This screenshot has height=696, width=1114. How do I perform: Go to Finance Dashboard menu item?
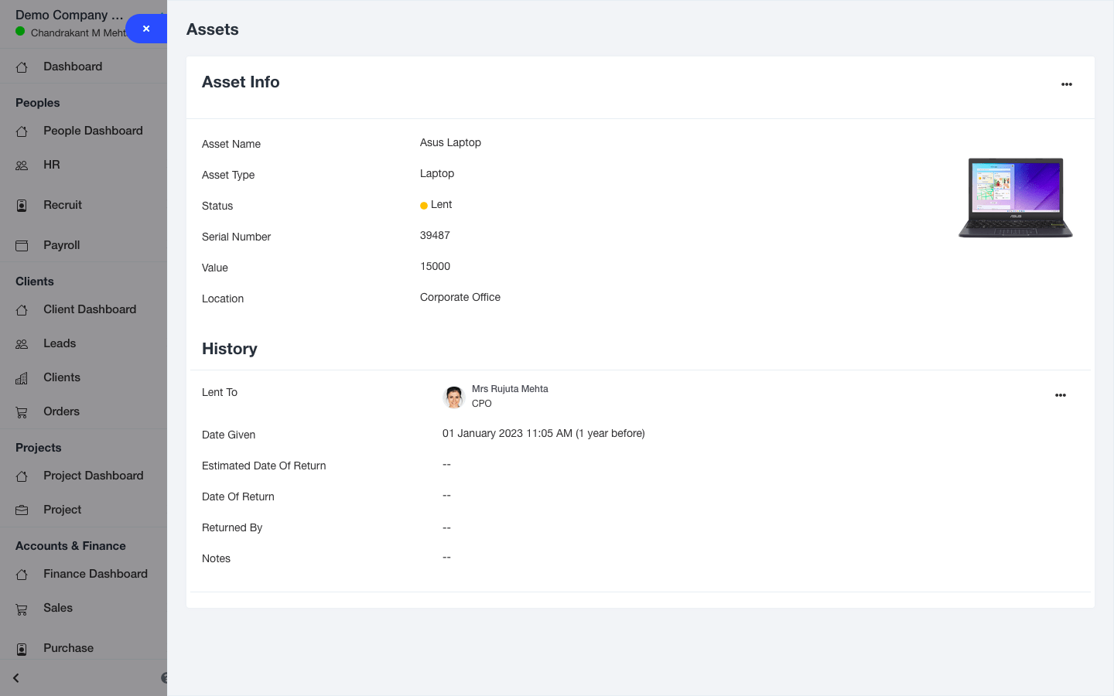coord(95,574)
